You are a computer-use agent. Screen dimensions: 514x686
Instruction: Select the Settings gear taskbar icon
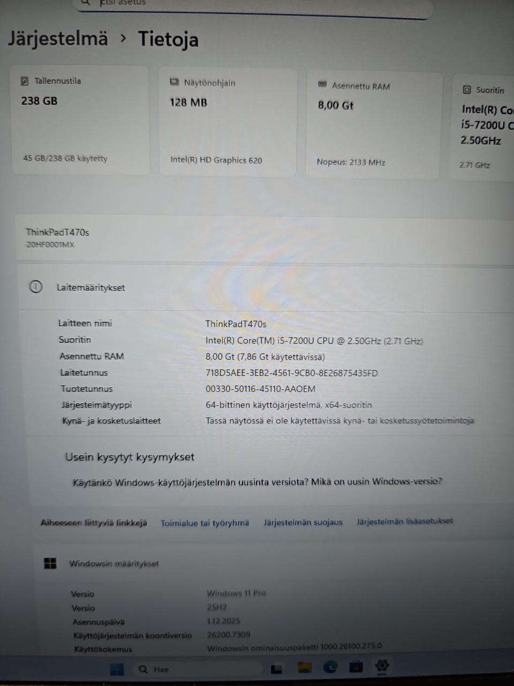click(x=382, y=666)
